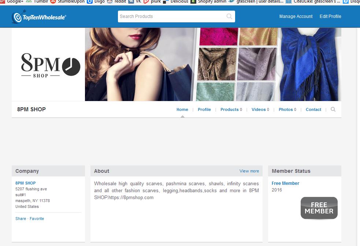Click the member year '2016'
Screen dimensions: 360x246
[277, 190]
